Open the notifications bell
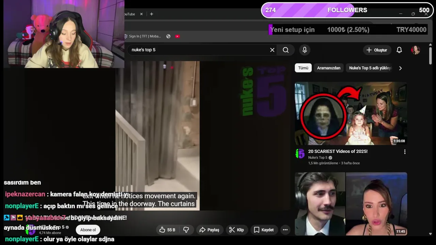Viewport: 436px width, 245px height. tap(399, 50)
